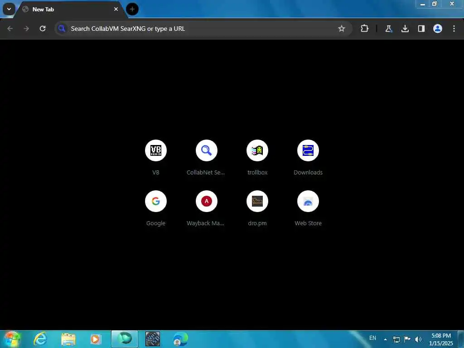This screenshot has height=348, width=464.
Task: Open the clock showing 5:08 PM
Action: click(x=441, y=339)
